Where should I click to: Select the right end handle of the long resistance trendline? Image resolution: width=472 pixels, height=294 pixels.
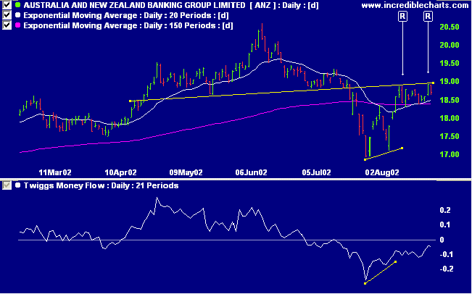[433, 83]
